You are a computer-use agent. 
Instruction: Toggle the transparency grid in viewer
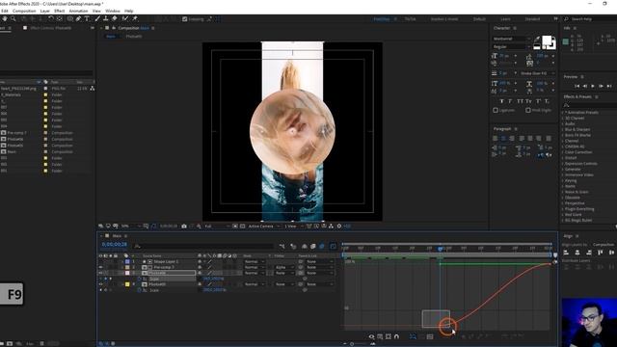(x=242, y=227)
